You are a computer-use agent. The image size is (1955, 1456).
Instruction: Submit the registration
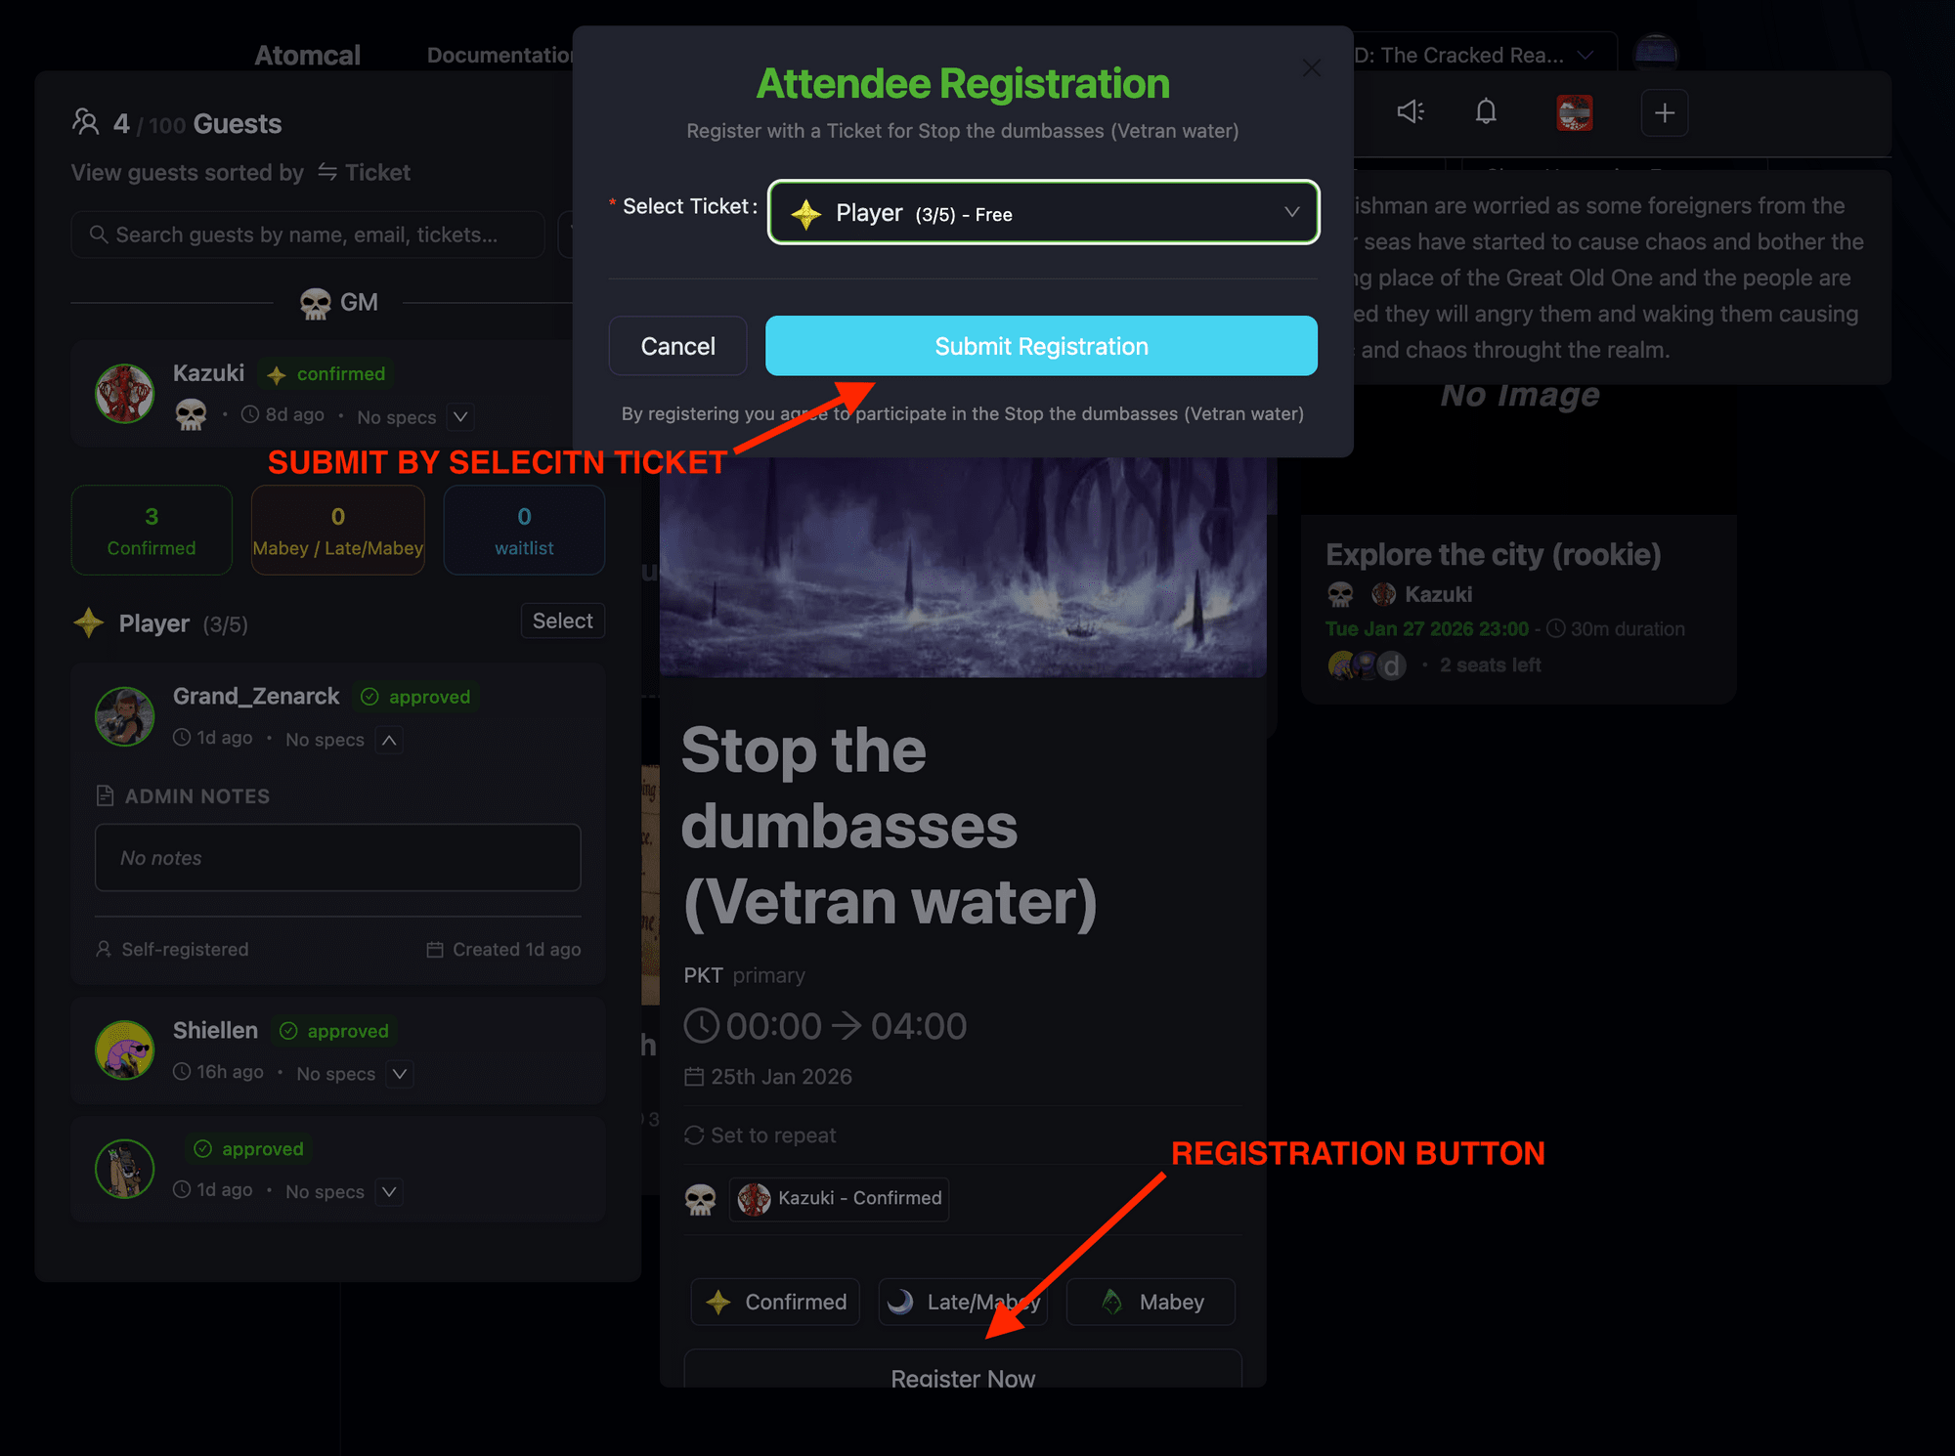1041,346
